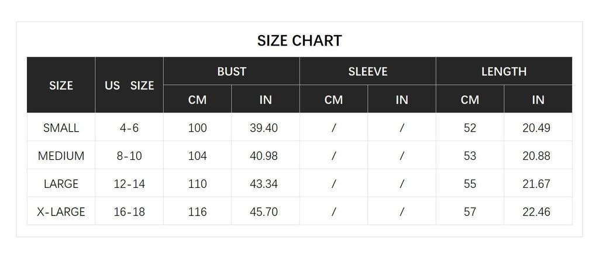Screen dimensions: 599x254
Task: Click the 39.40 bust inches value
Action: pos(266,128)
